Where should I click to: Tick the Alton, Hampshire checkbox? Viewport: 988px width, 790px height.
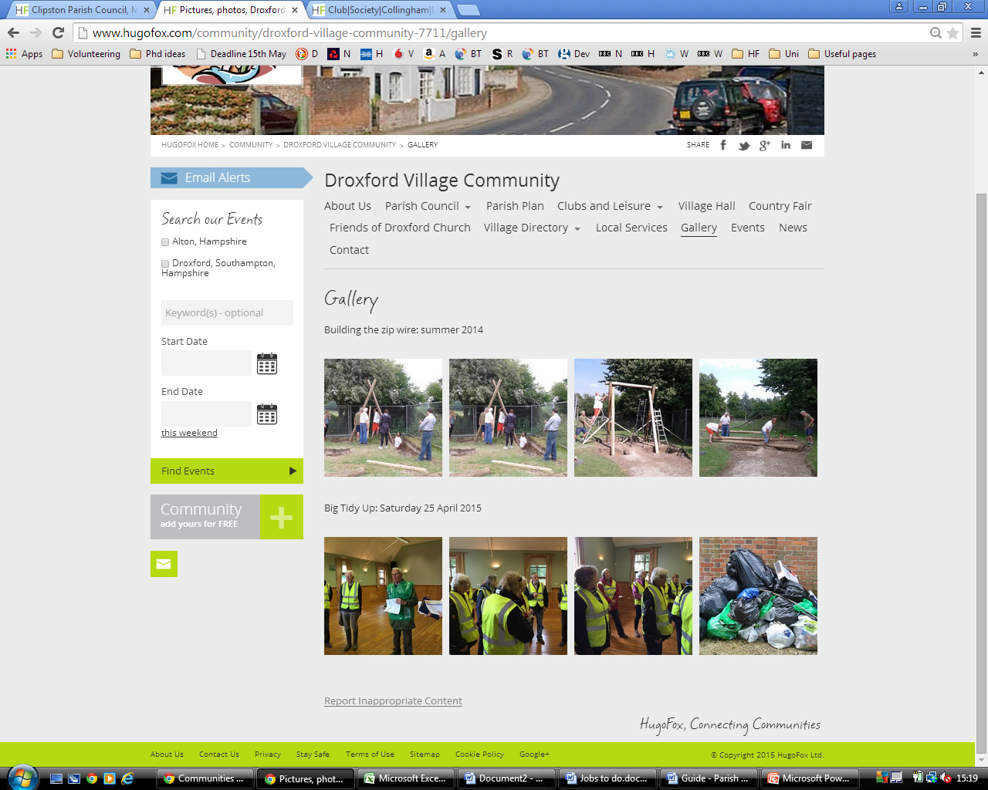click(x=165, y=242)
